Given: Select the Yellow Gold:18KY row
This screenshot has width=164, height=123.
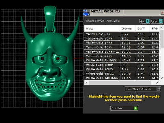Looking at the screenshot, I should (122, 47).
